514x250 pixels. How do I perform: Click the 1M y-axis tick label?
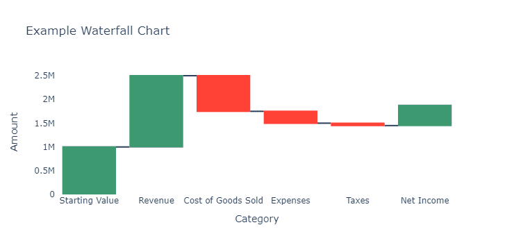(x=49, y=147)
